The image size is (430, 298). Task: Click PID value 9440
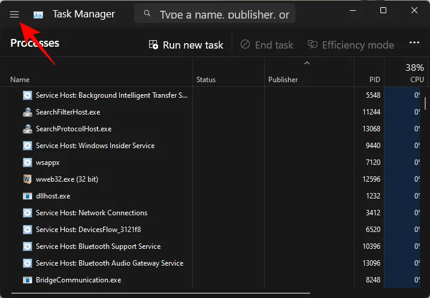point(373,146)
